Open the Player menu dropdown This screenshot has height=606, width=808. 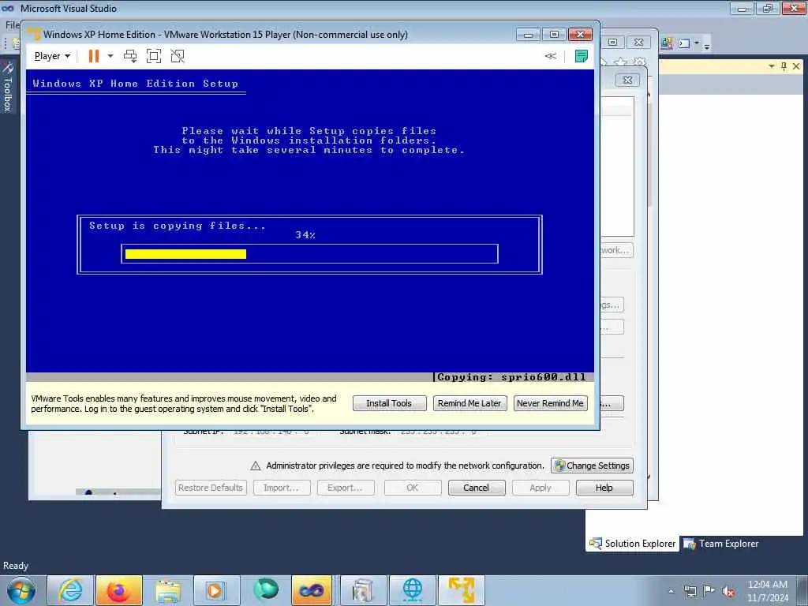coord(52,56)
